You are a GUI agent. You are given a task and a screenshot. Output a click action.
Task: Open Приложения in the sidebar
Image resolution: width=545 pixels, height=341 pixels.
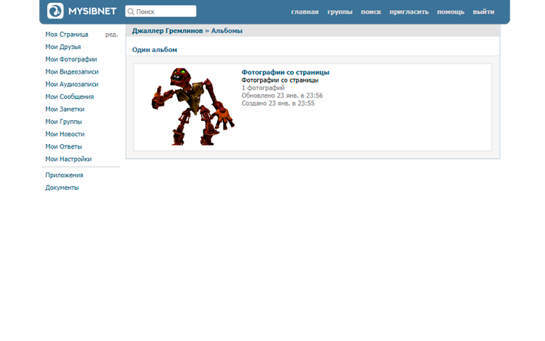[x=64, y=175]
